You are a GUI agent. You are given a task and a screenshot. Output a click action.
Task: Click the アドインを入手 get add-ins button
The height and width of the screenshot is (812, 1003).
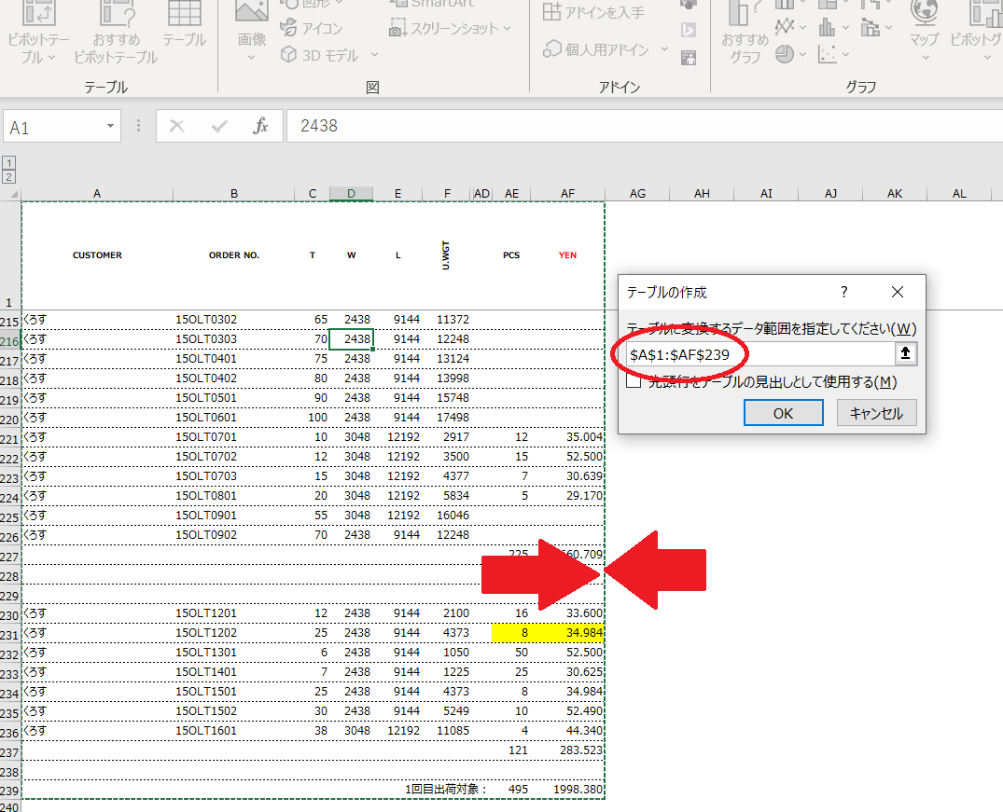(x=593, y=12)
